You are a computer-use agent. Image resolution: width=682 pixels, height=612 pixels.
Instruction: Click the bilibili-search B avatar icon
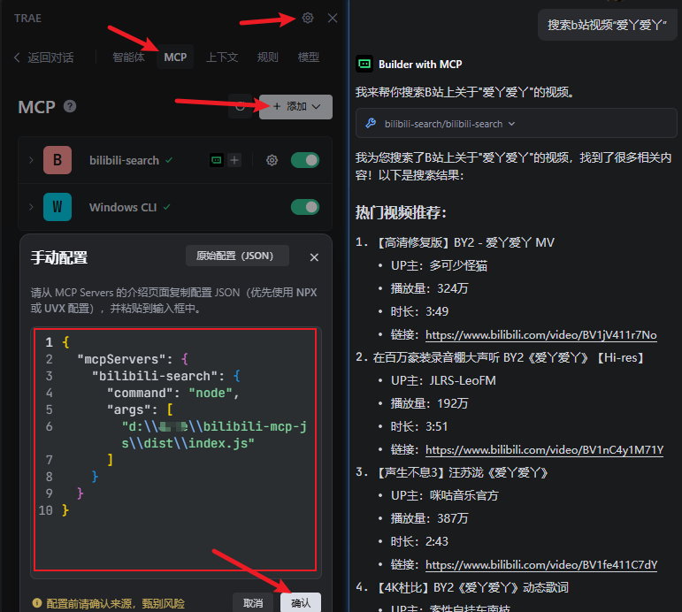pyautogui.click(x=57, y=160)
